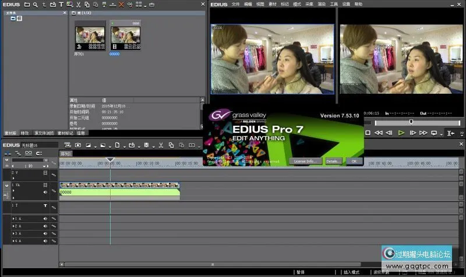
Task: Click the search icon in bin toolbar
Action: 36,4
